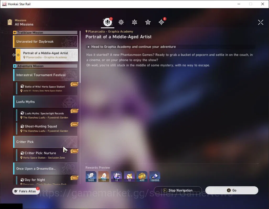Collapse the Luofu Myths group
Screen dimensions: 269x209
(45, 102)
